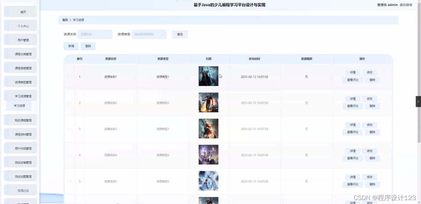421x204 pixels.
Task: Open 课程分类管理 menu
Action: 21,54
